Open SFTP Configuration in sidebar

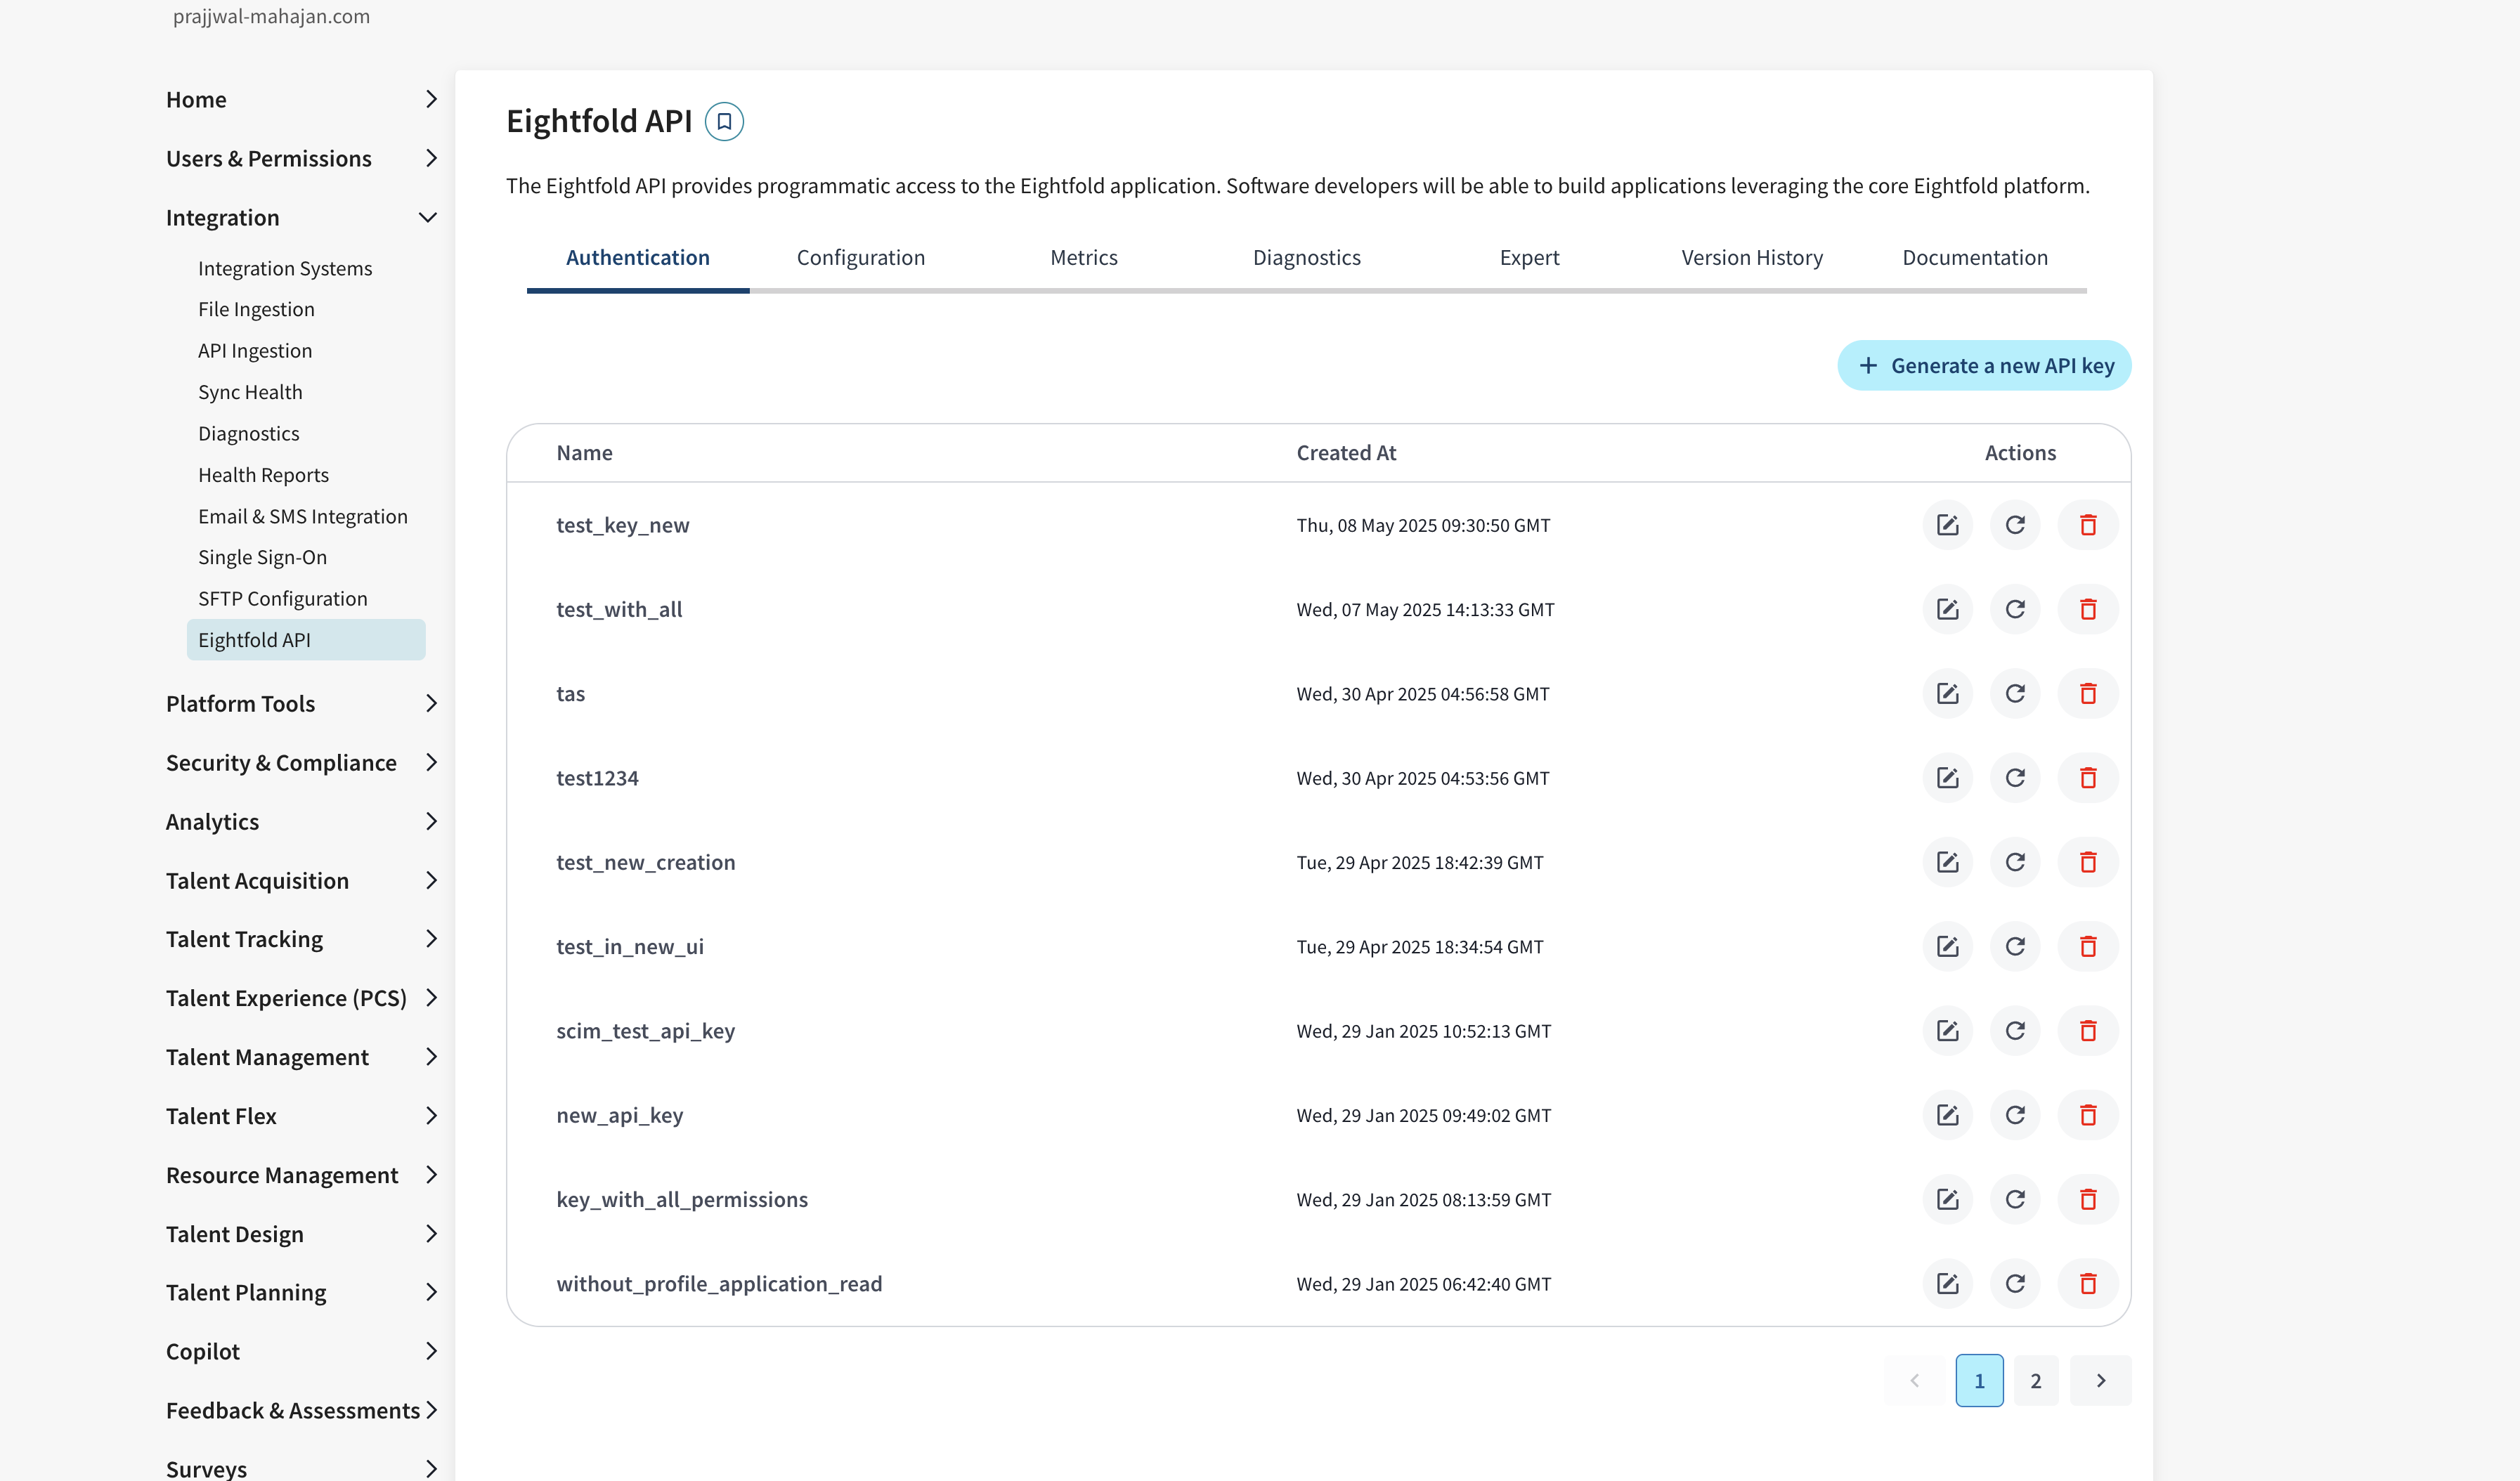[x=283, y=599]
